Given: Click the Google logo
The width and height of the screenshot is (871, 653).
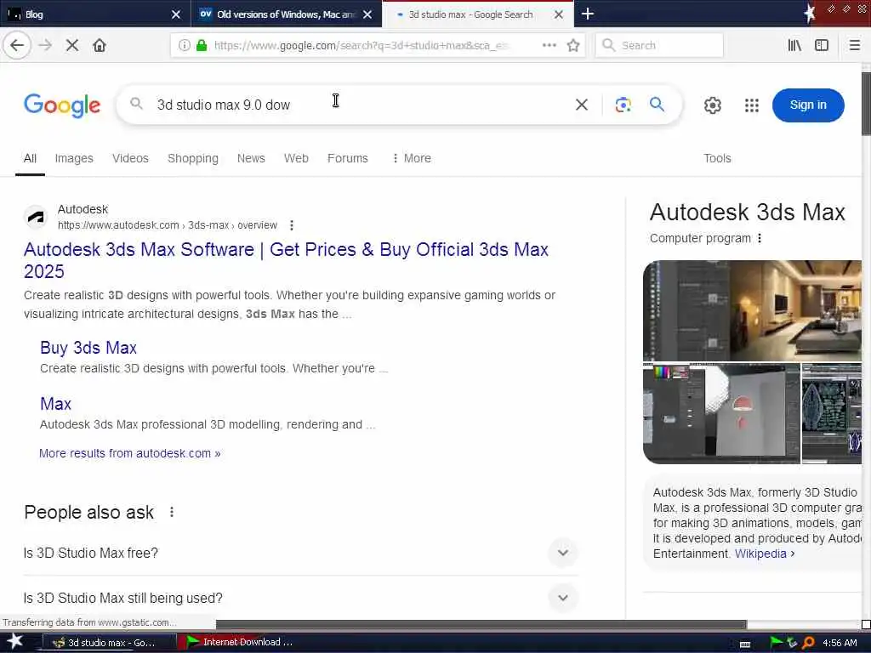Looking at the screenshot, I should coord(62,105).
